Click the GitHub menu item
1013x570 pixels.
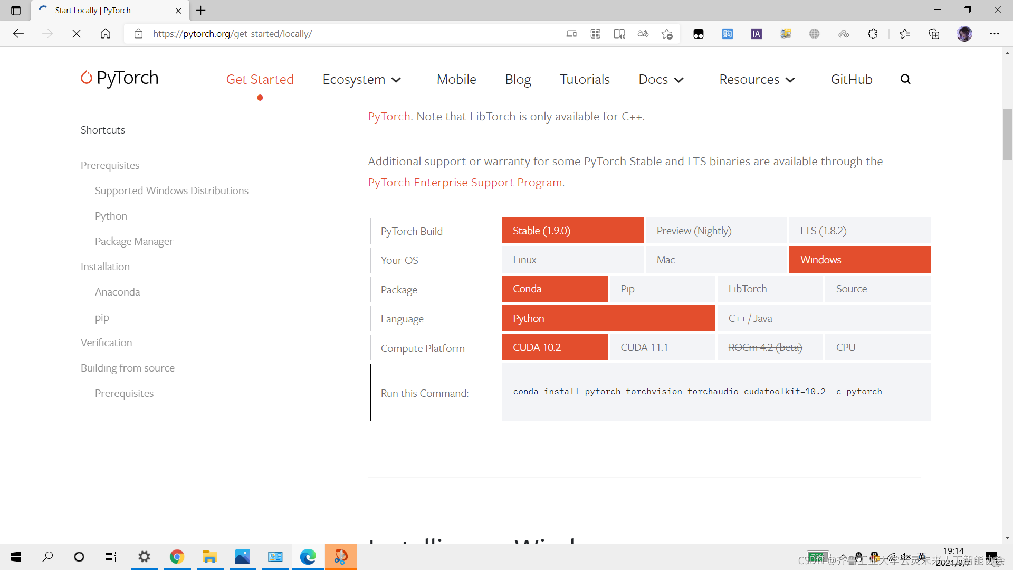851,79
